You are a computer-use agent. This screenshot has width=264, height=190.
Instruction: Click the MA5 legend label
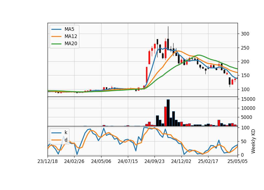tap(69, 29)
